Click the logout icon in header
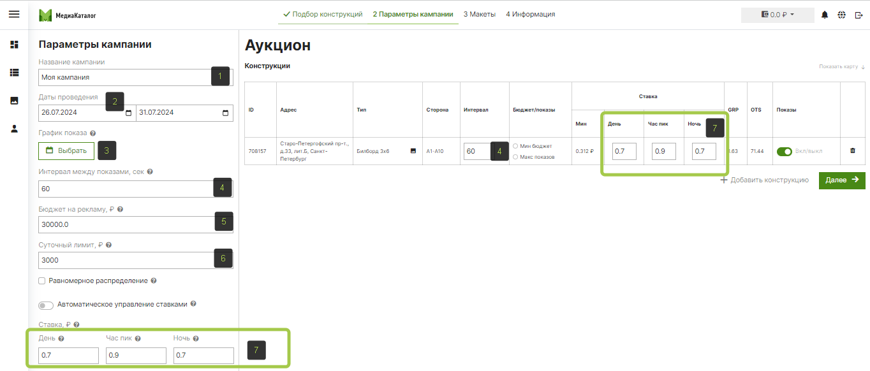 tap(859, 15)
